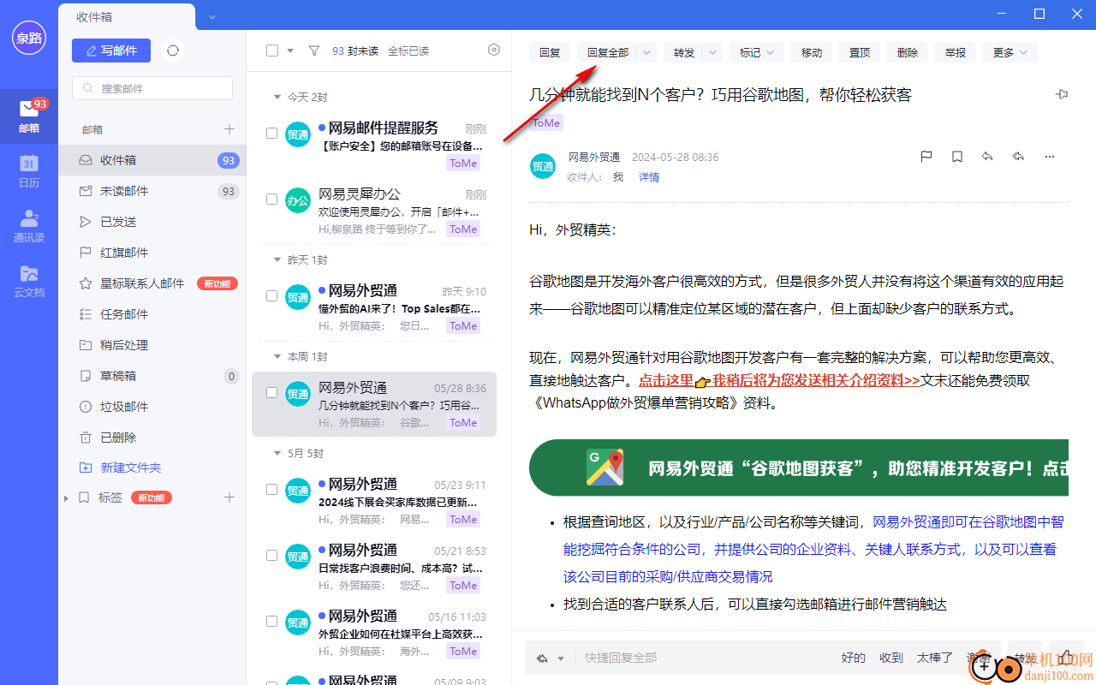Click the red flag icon in message header
The image size is (1096, 685).
(926, 157)
